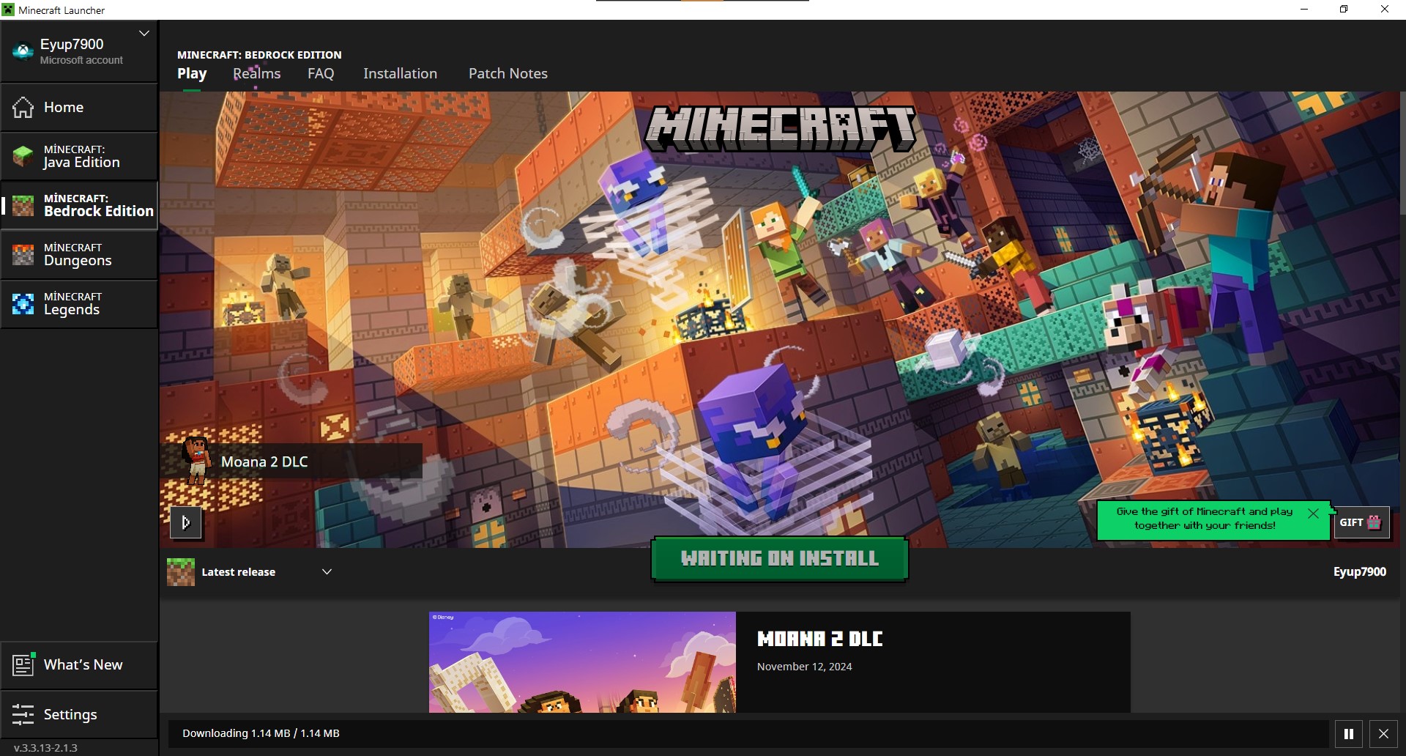This screenshot has width=1406, height=756.
Task: Play the banner slideshow arrow button
Action: click(x=186, y=522)
